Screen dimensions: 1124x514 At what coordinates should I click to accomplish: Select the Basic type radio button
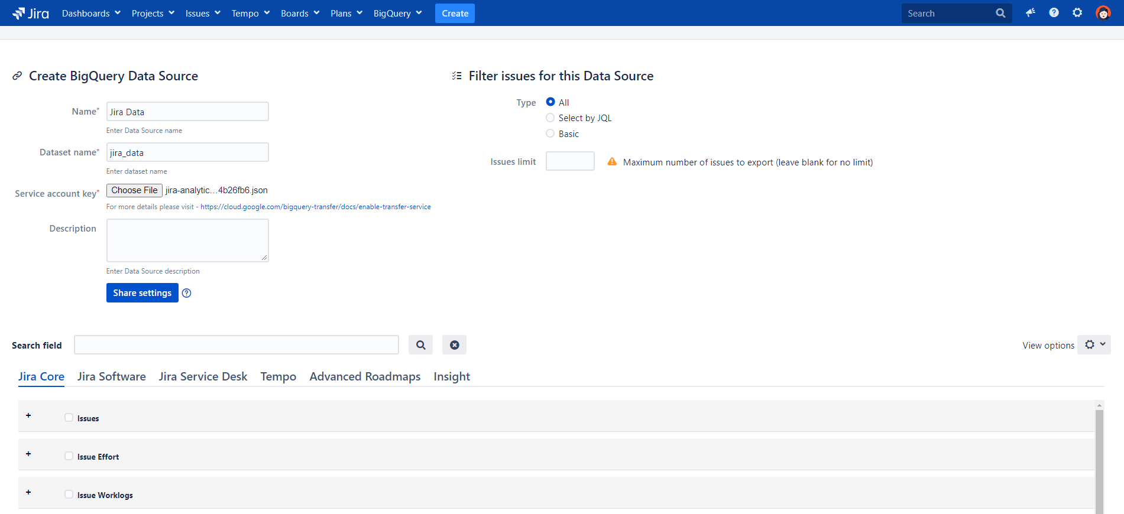(x=550, y=134)
